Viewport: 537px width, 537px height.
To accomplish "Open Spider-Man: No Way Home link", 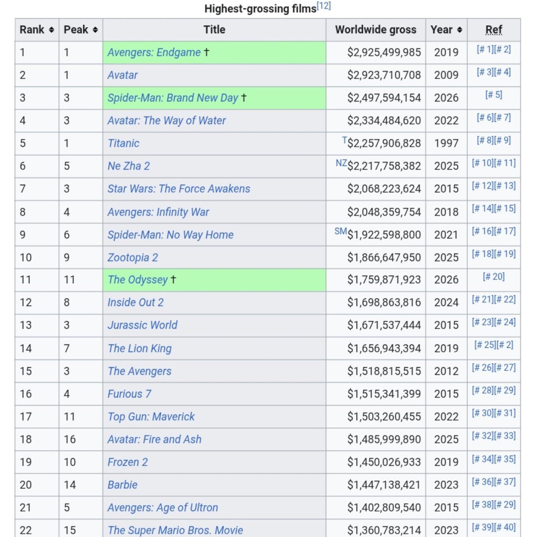I will [x=170, y=235].
